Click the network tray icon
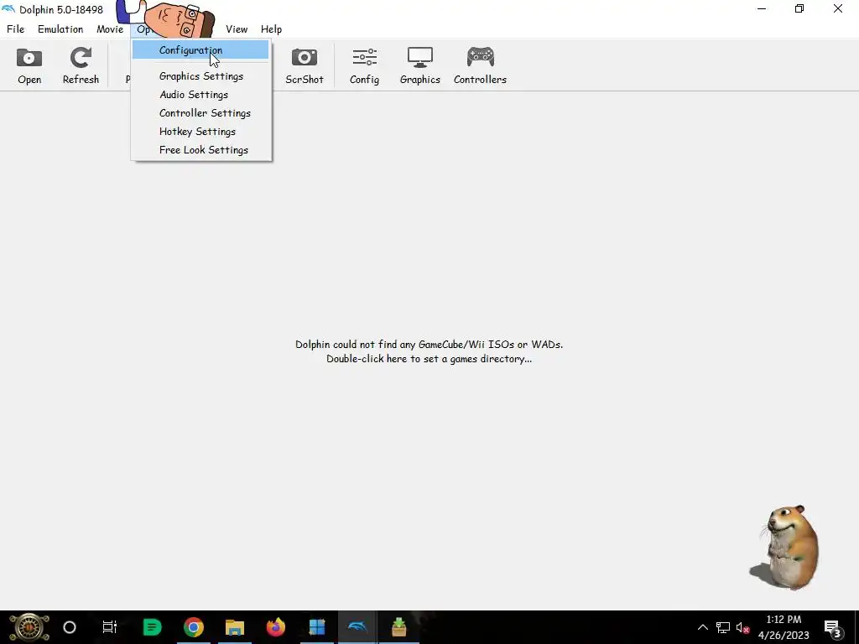Screen dimensions: 859x644 pyautogui.click(x=723, y=627)
